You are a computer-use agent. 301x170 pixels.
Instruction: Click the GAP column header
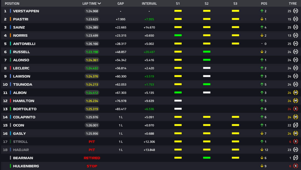click(121, 4)
